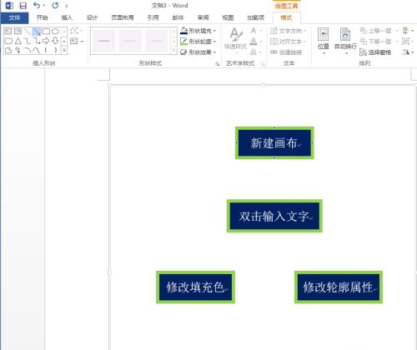Select the straight line shape
The width and height of the screenshot is (417, 350).
28,32
